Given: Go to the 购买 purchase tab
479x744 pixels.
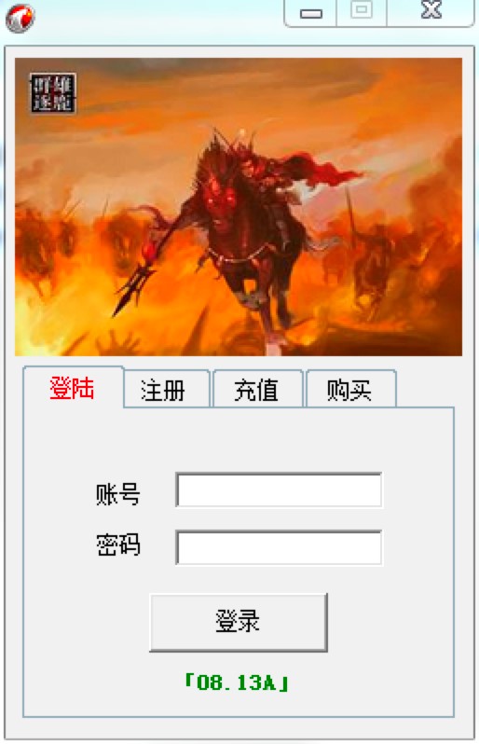Looking at the screenshot, I should pos(349,390).
